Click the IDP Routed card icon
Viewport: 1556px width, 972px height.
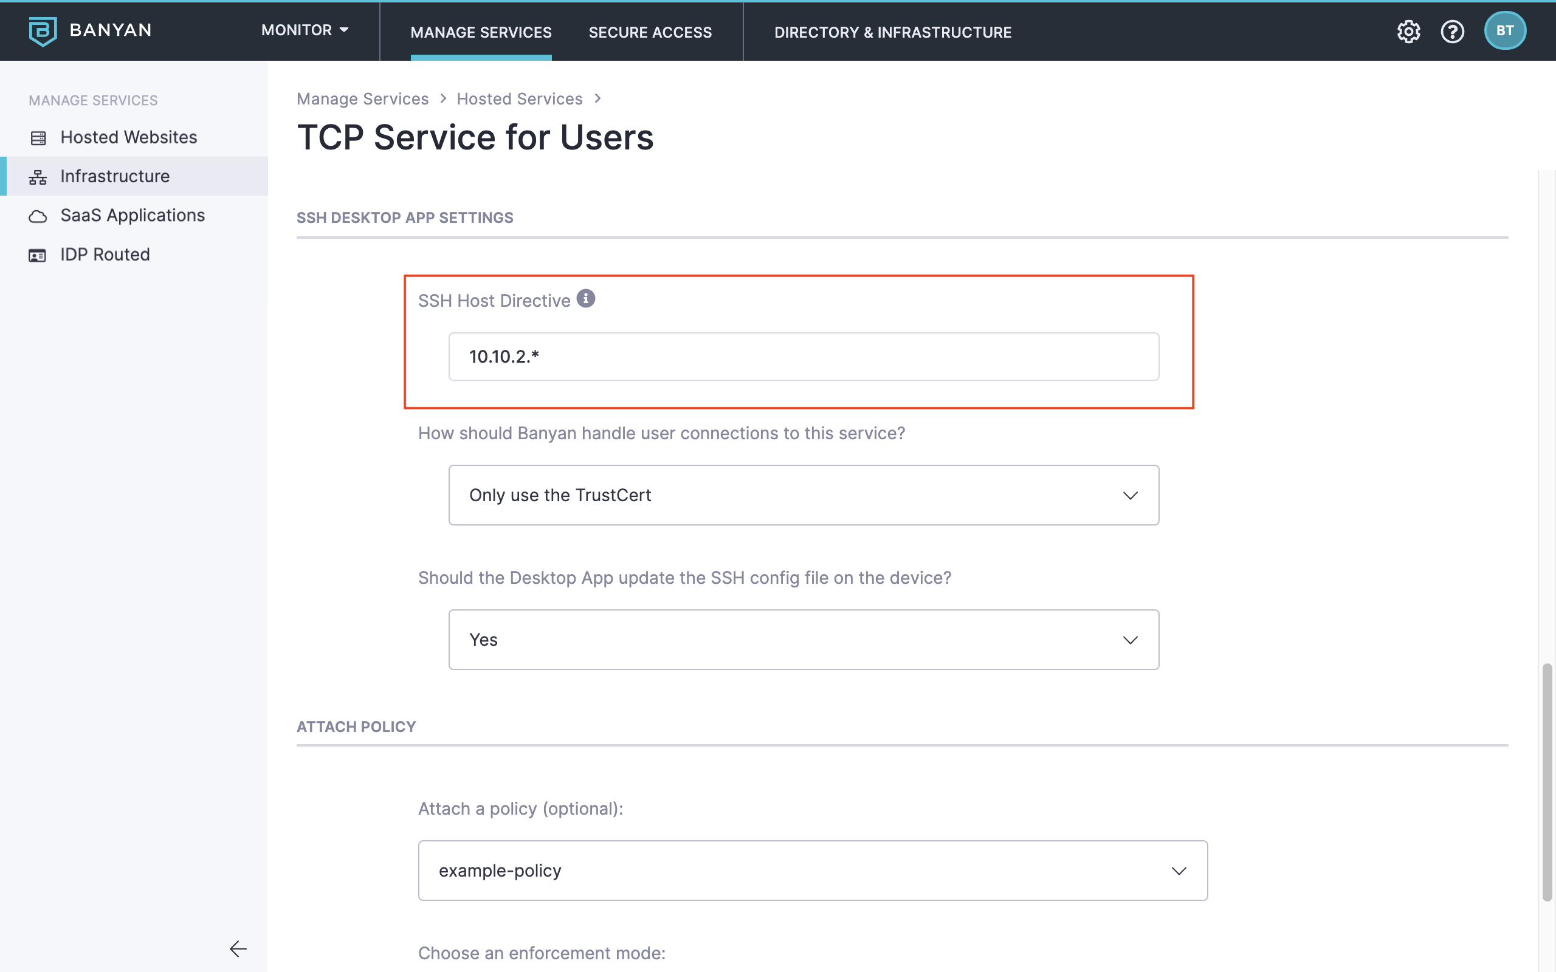(38, 255)
